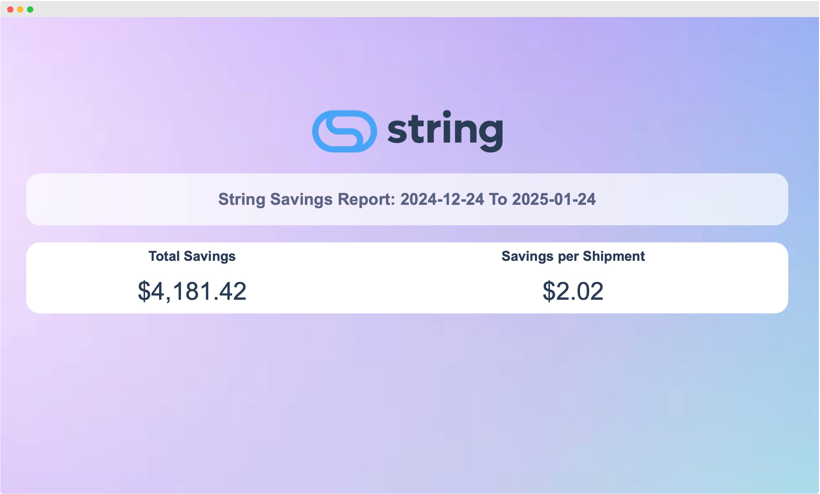The width and height of the screenshot is (820, 494).
Task: Click the end date 2025-01-24
Action: click(x=554, y=199)
